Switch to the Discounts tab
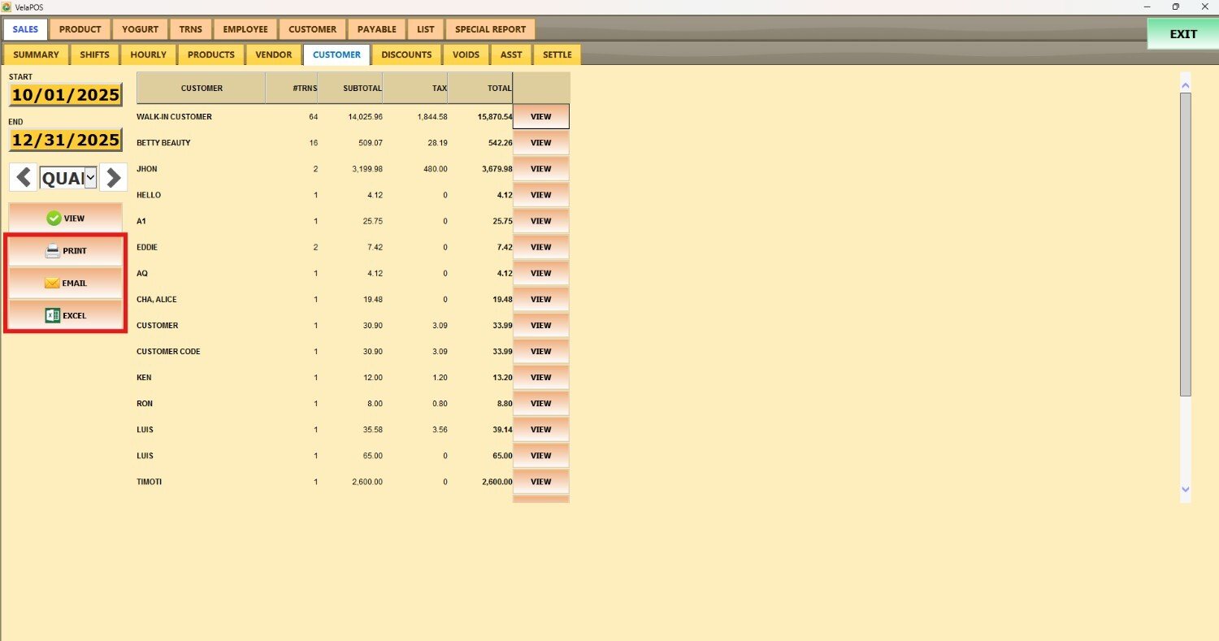 [x=406, y=54]
